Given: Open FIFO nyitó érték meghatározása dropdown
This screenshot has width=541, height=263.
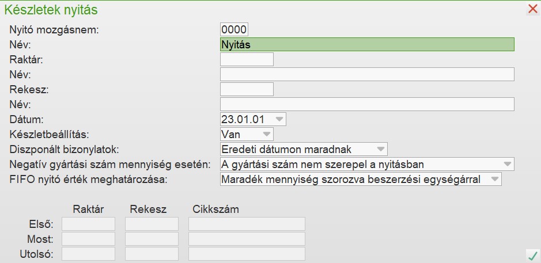Looking at the screenshot, I should pos(494,180).
